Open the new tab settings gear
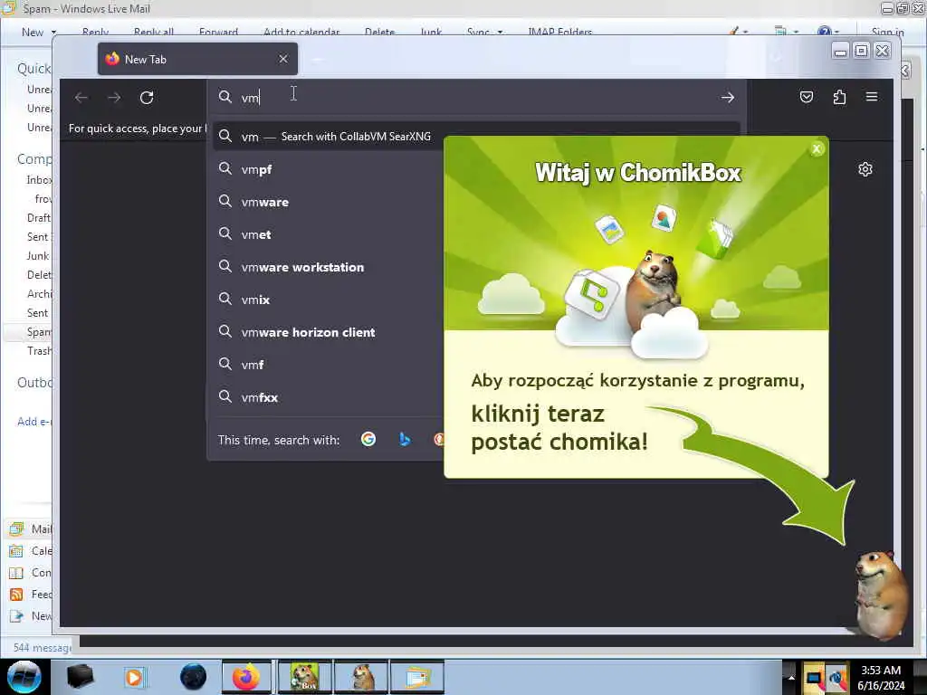Image resolution: width=927 pixels, height=695 pixels. (865, 169)
